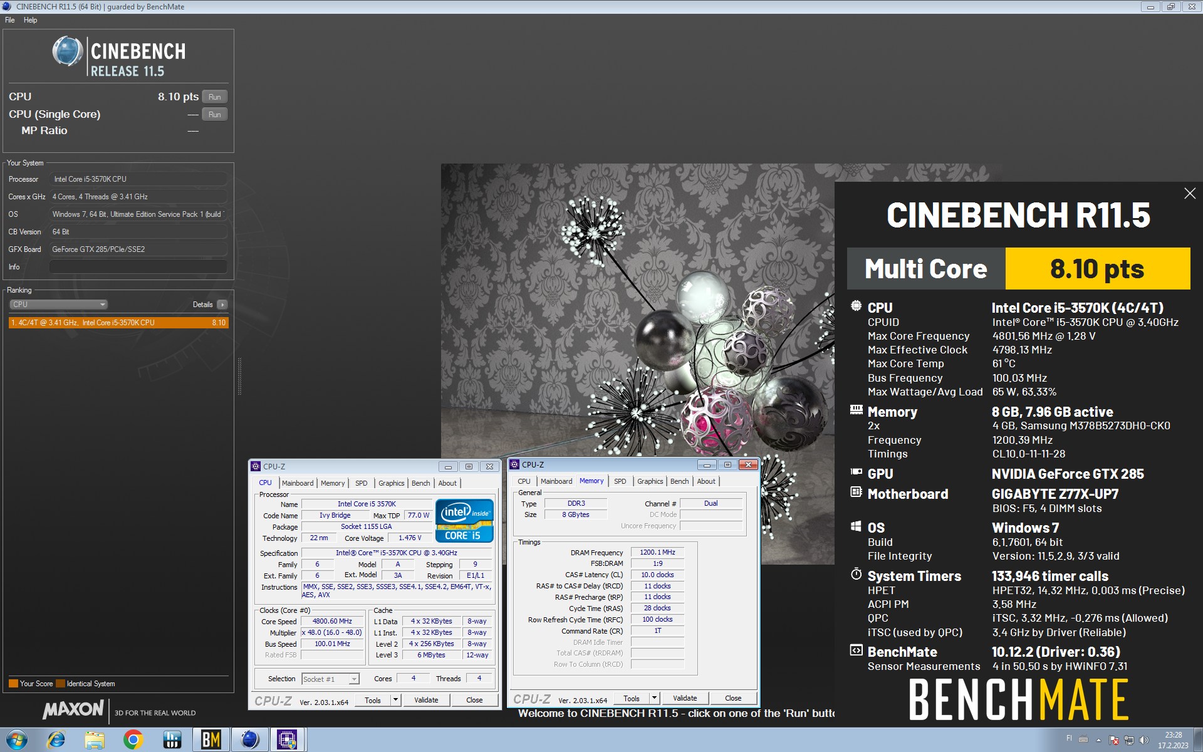Open Bench tab in right CPU-Z
The height and width of the screenshot is (752, 1203).
(680, 481)
